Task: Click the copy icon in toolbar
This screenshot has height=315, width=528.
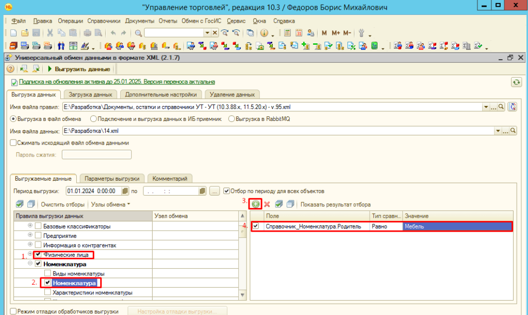Action: tap(61, 33)
